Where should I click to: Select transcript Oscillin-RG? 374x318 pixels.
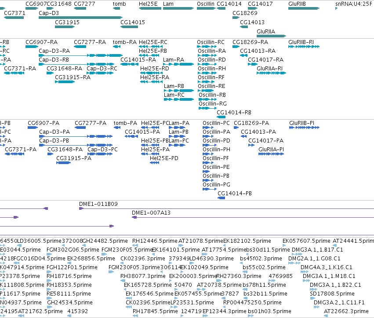208,108
